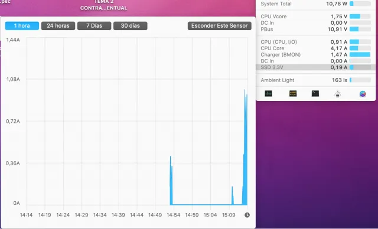This screenshot has width=378, height=229.
Task: Open the CPU Vcore voltage sensor
Action: [315, 17]
